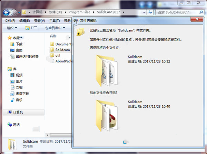Open 音乐 library
This screenshot has height=154, width=207.
[x=19, y=100]
